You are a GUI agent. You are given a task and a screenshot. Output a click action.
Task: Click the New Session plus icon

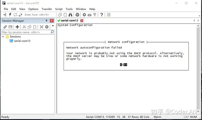click(x=17, y=27)
